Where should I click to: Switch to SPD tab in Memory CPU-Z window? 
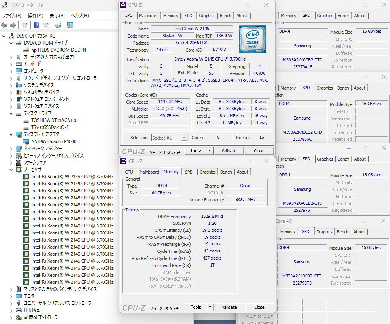coord(189,172)
